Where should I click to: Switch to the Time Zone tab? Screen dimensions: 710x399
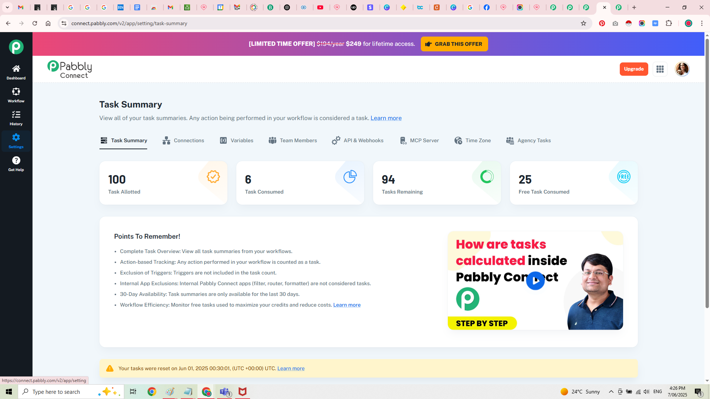click(473, 140)
